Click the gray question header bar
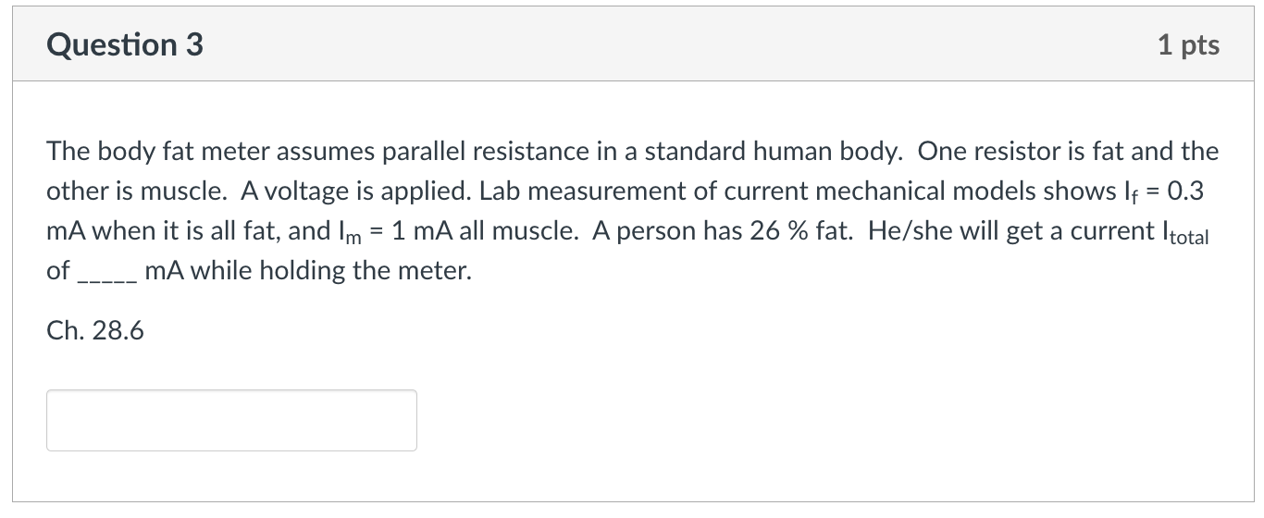 (632, 44)
